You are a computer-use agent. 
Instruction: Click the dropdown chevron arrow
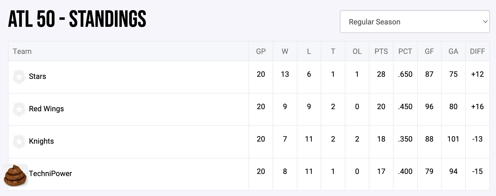(x=485, y=22)
